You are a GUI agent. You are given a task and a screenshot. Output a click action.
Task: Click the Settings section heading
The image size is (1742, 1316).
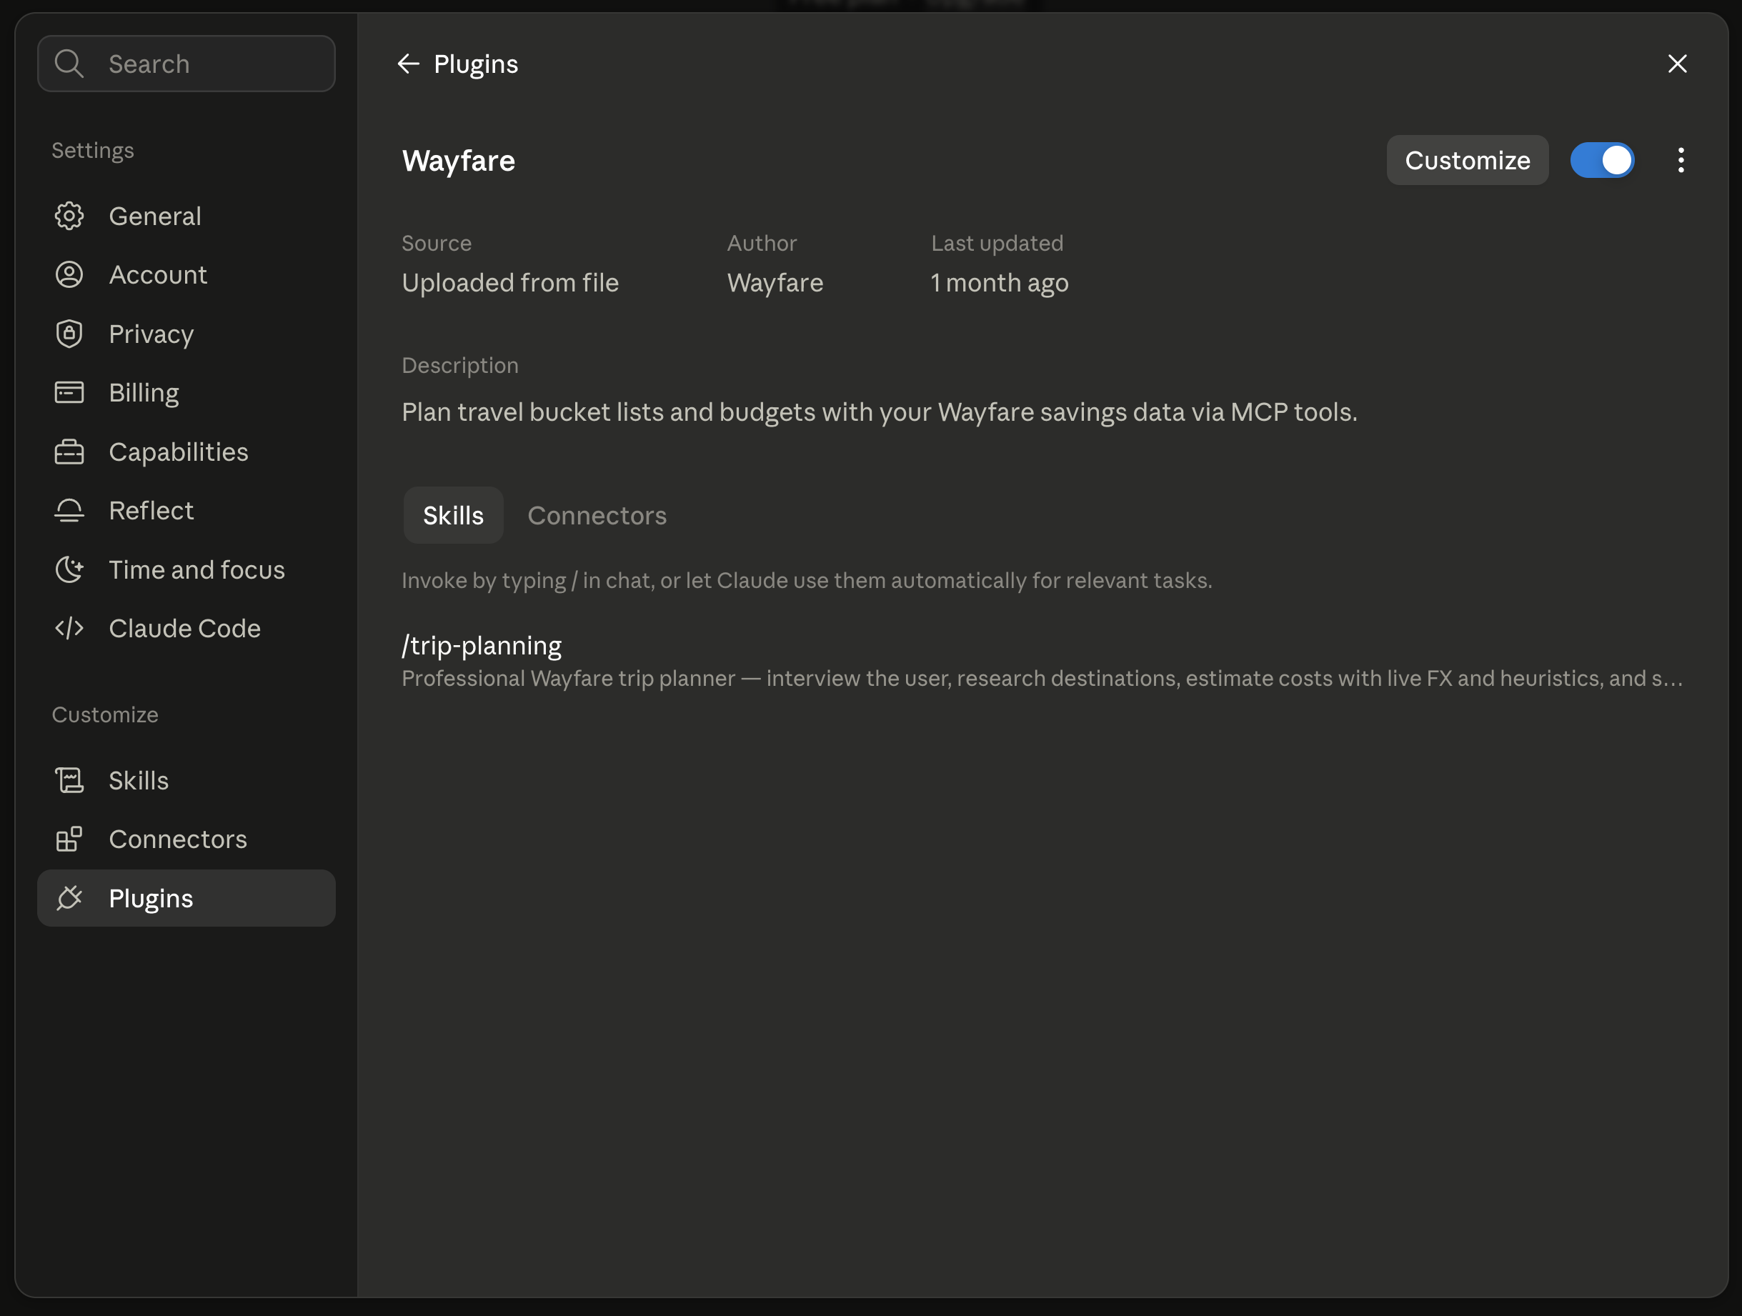tap(93, 151)
